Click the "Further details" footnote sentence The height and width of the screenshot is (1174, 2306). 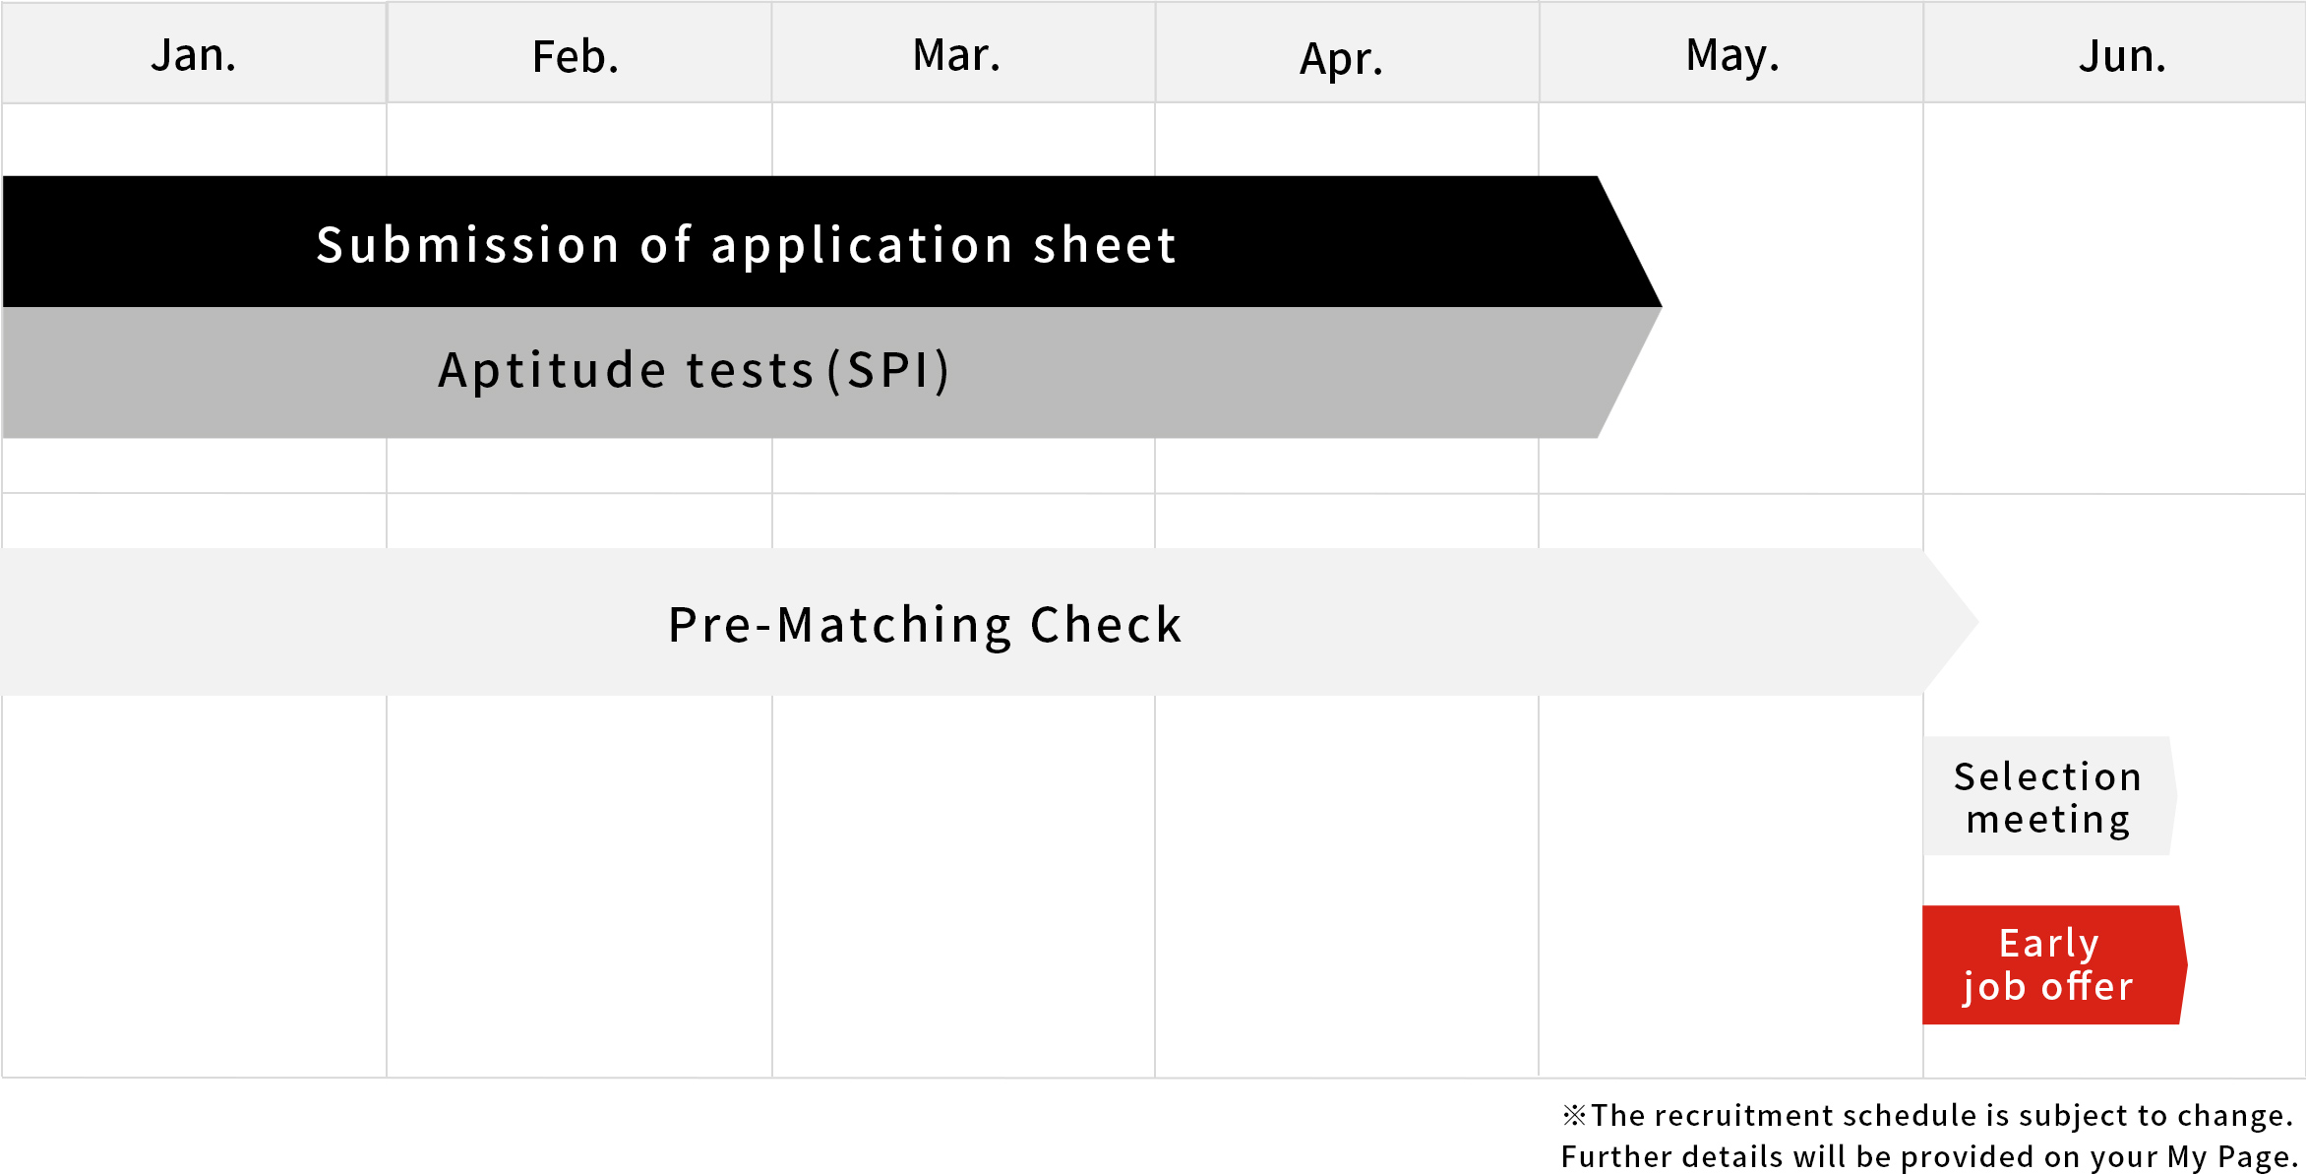coord(1928,1156)
